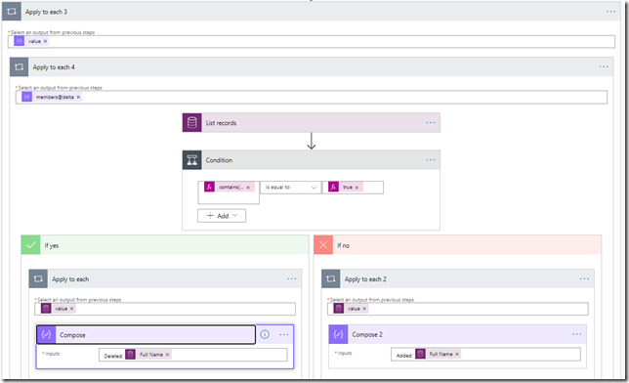Image resolution: width=629 pixels, height=383 pixels.
Task: Click the Compose 2 Inputs field
Action: coord(485,354)
